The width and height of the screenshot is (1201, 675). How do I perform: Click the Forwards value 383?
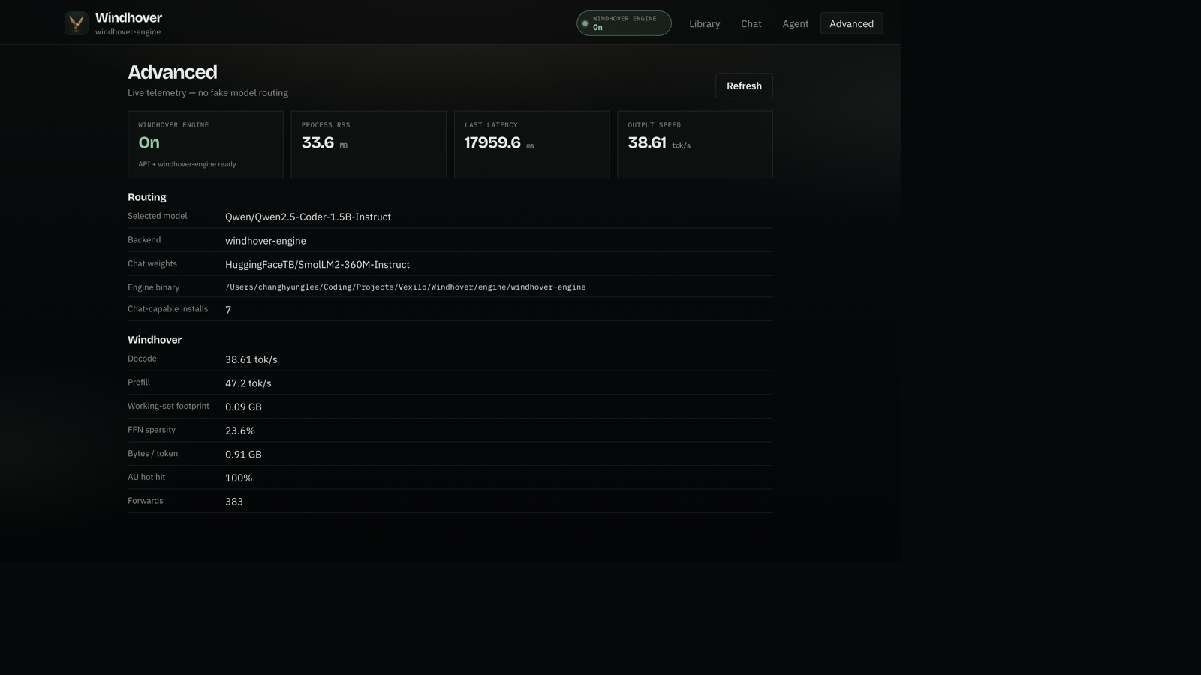(x=234, y=502)
